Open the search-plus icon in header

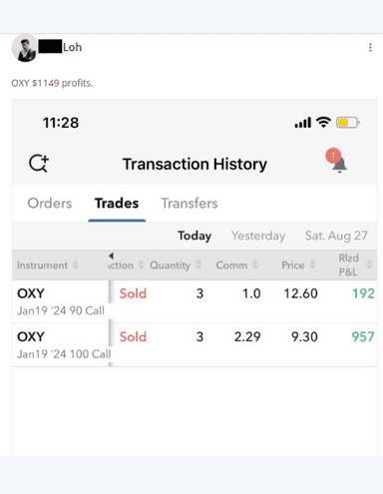(39, 164)
